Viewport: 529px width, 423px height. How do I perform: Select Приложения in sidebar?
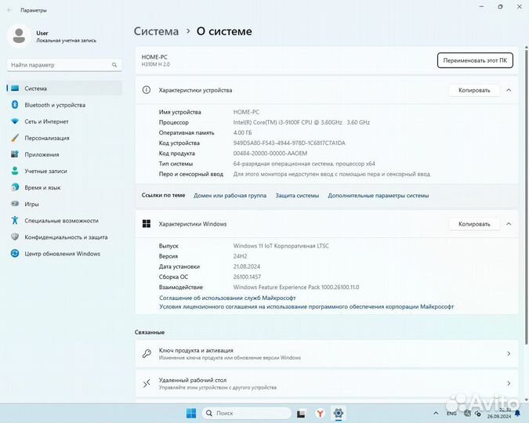[64, 154]
